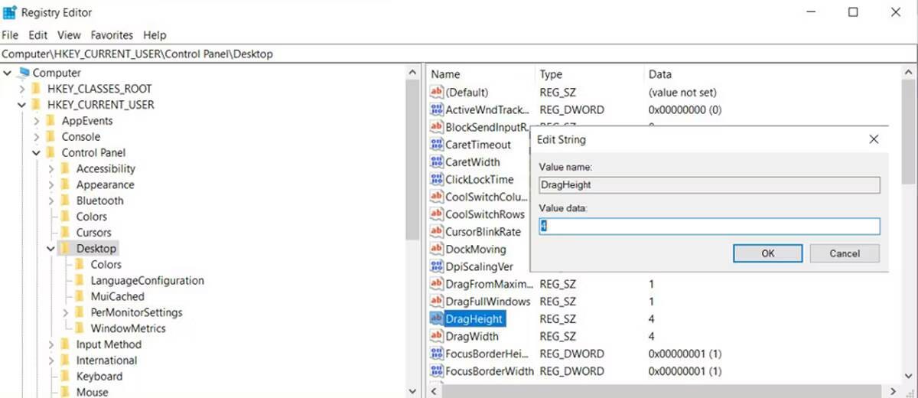Open the Help menu
The height and width of the screenshot is (398, 918).
(155, 35)
